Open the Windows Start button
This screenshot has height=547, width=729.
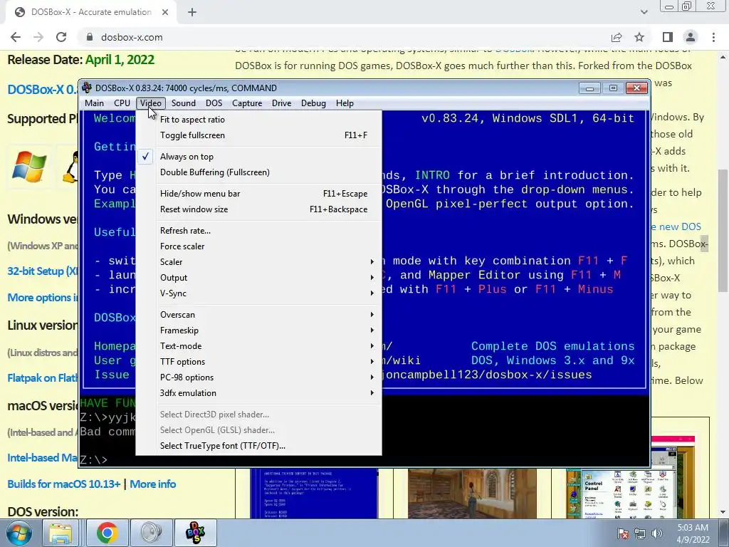[x=19, y=533]
